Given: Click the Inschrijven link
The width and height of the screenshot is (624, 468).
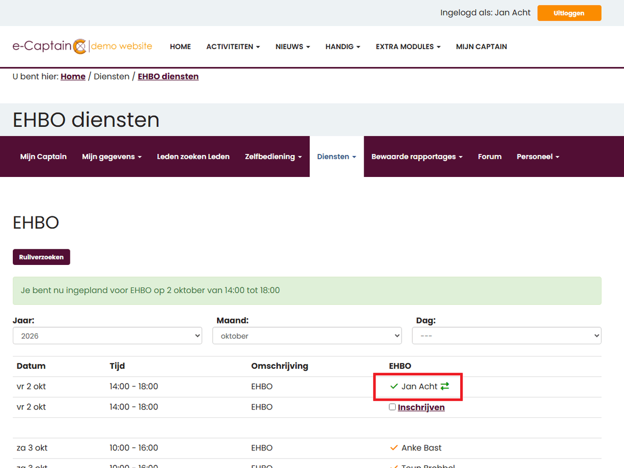Looking at the screenshot, I should (421, 407).
